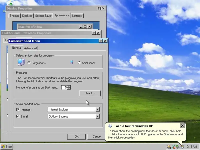Click the help button in Display Properties

pyautogui.click(x=98, y=8)
